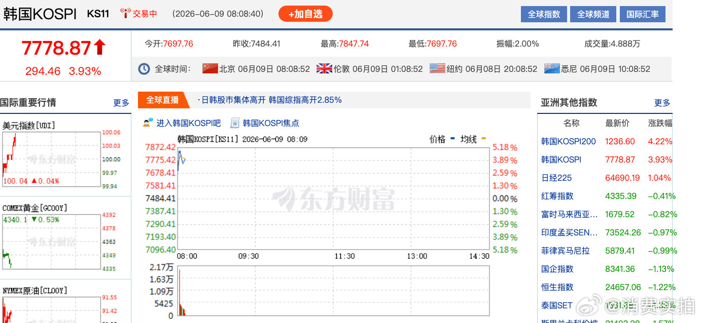Viewport: 702px width, 323px height.
Task: Open 更多 link in 亚洲其他指数
Action: click(662, 103)
